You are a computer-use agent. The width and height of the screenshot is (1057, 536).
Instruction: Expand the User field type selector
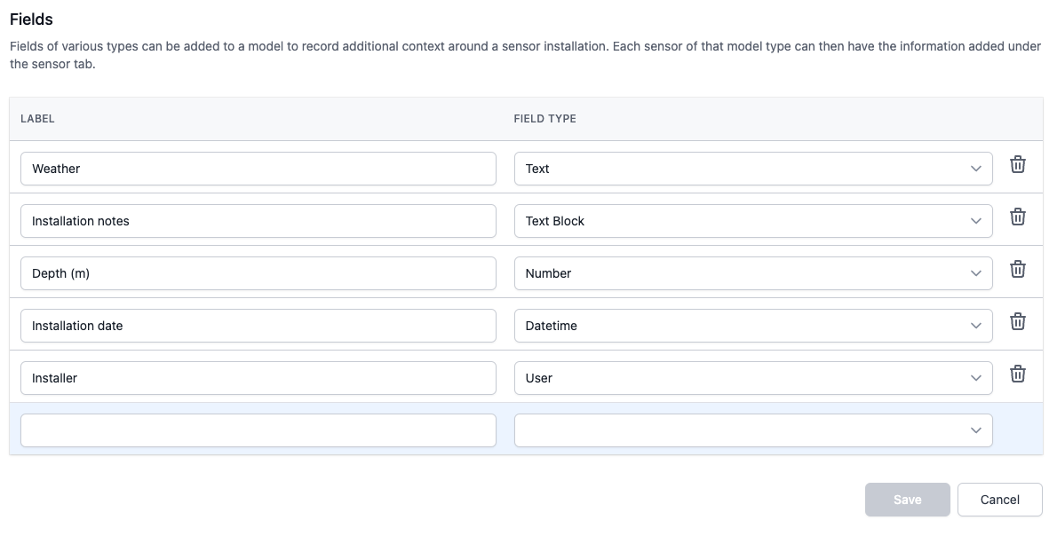752,378
